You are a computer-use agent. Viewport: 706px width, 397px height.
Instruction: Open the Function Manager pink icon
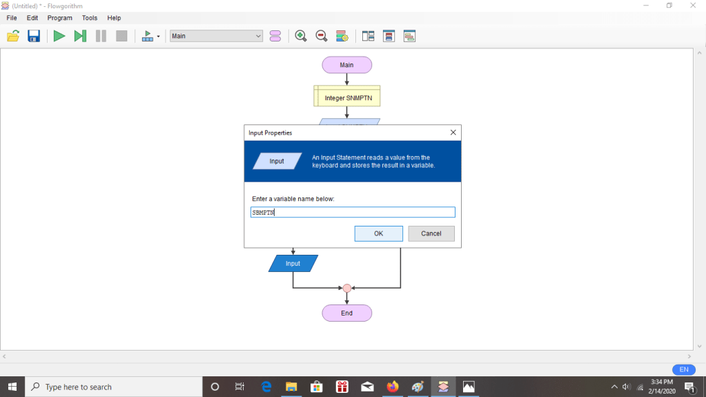(x=275, y=36)
